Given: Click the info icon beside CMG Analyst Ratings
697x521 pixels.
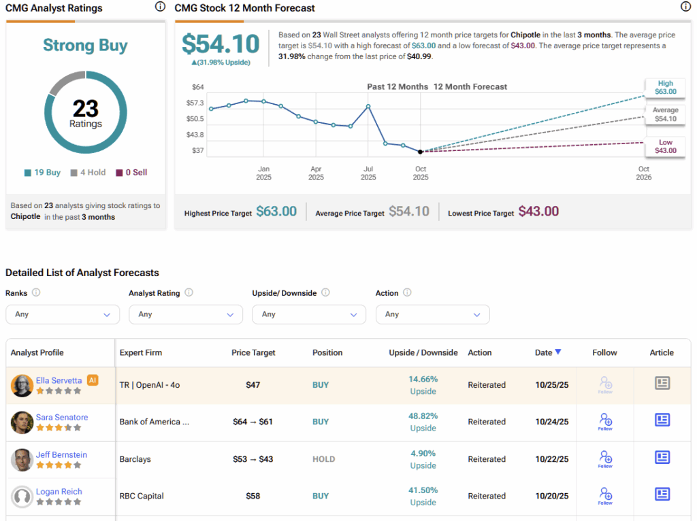Looking at the screenshot, I should [160, 7].
